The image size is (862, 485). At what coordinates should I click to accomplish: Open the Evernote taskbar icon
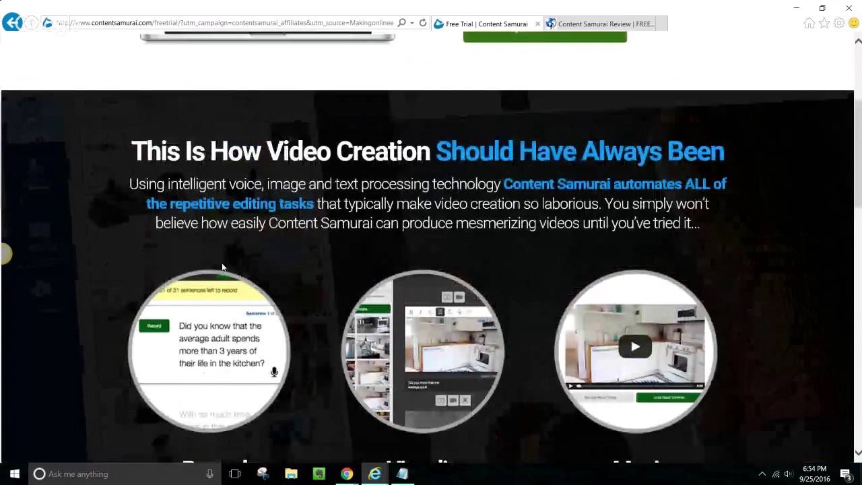[319, 474]
